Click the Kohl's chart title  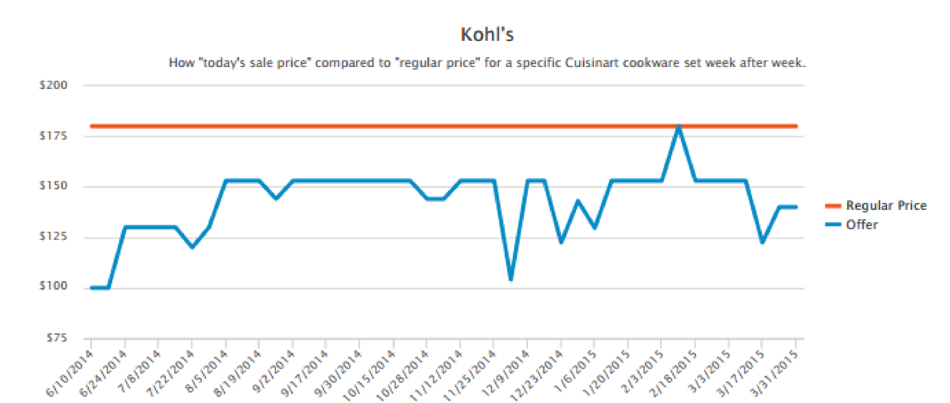click(x=487, y=34)
